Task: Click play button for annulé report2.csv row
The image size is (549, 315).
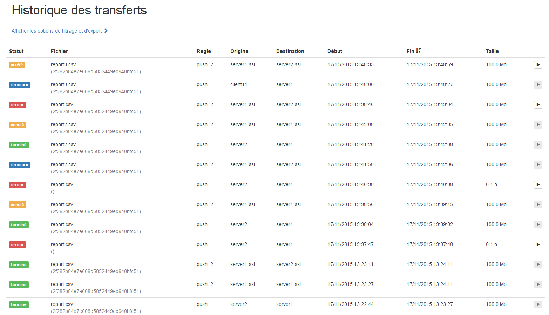Action: 538,125
